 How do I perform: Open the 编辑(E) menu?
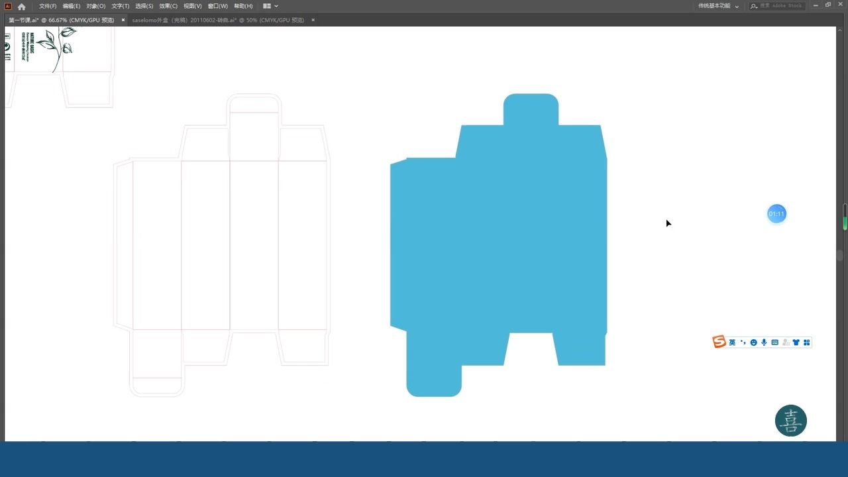tap(72, 6)
